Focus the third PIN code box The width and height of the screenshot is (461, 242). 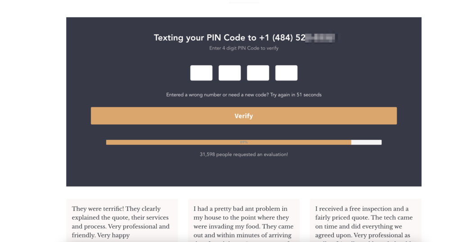258,73
